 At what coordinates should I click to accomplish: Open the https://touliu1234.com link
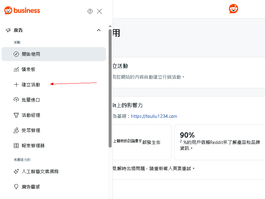tap(154, 116)
